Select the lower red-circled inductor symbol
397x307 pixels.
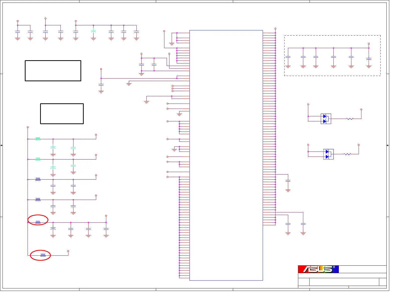point(43,255)
